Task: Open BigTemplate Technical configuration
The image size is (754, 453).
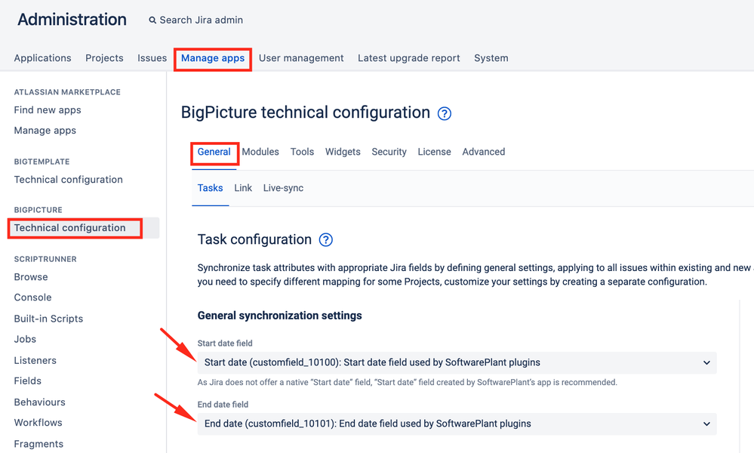Action: (x=68, y=180)
